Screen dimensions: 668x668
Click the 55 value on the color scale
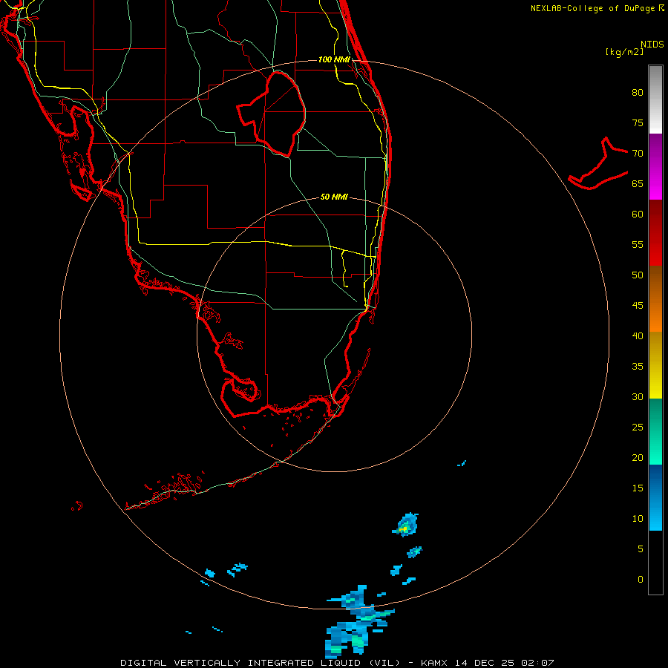638,244
